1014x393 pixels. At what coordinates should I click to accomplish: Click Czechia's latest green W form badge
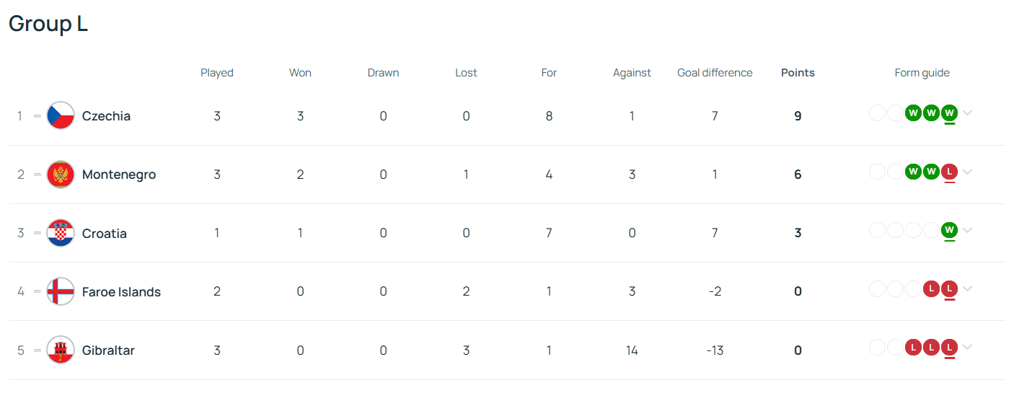[949, 113]
